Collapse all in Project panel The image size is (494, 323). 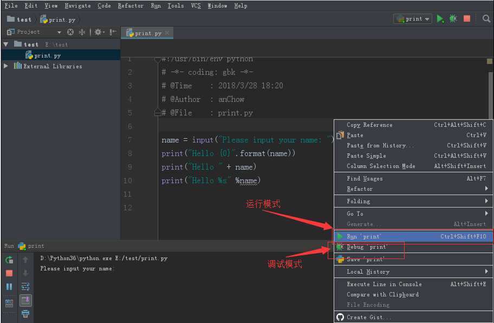tap(82, 32)
